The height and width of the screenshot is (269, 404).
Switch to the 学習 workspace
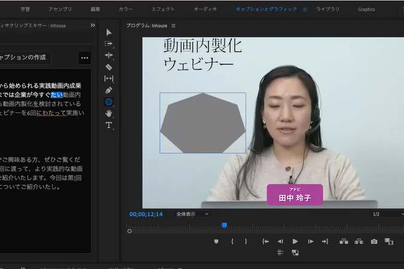click(25, 10)
